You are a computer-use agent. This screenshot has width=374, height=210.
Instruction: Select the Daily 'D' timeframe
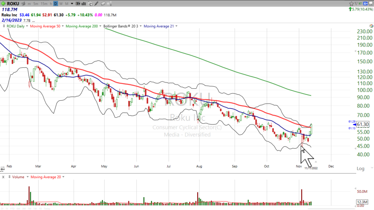pyautogui.click(x=56, y=3)
